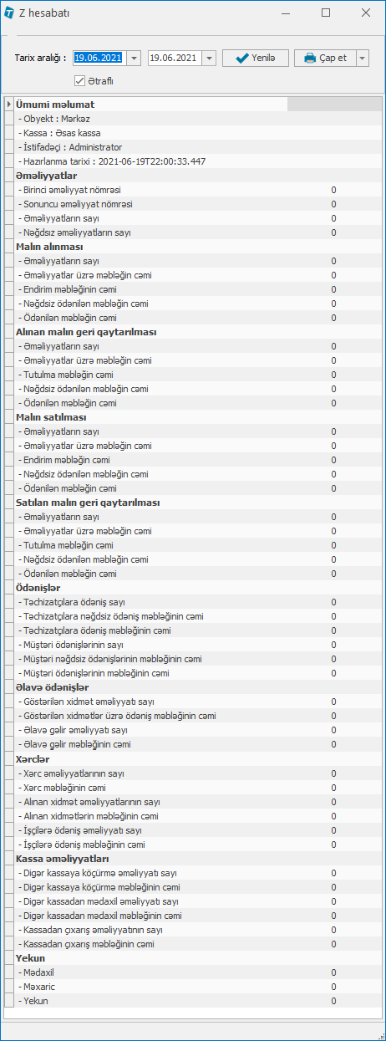Click the checkmark icon on Yenilə button

pos(242,58)
